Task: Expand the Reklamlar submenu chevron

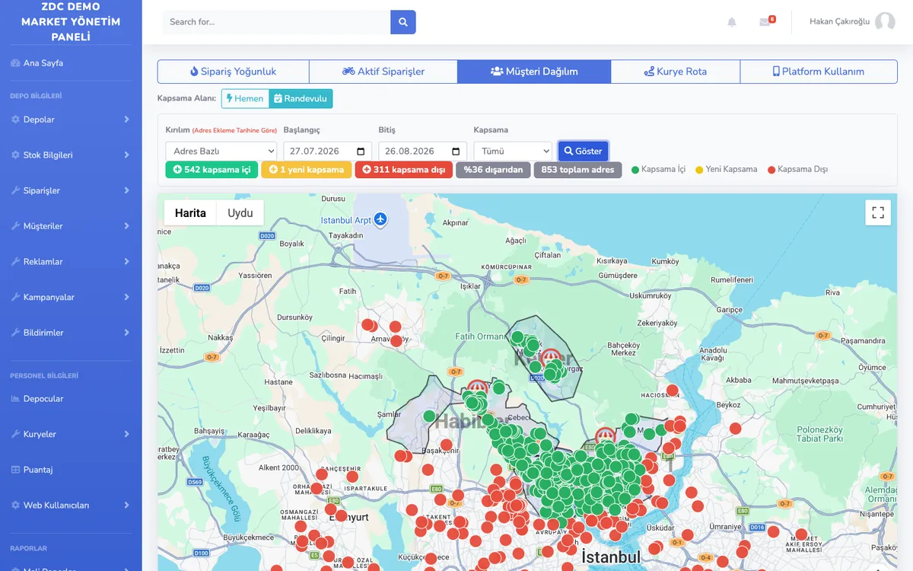Action: 126,262
